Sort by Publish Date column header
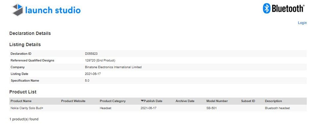The width and height of the screenshot is (318, 128). point(153,101)
